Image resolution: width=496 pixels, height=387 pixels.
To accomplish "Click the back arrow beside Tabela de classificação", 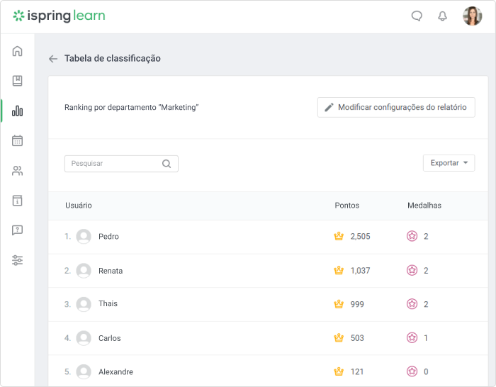I will point(53,59).
